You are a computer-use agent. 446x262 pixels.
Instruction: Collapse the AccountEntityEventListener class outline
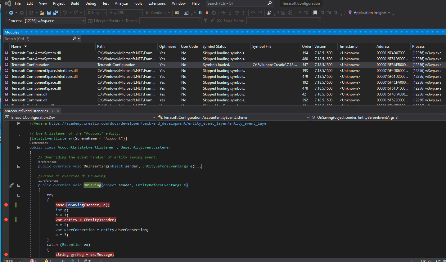[19, 147]
